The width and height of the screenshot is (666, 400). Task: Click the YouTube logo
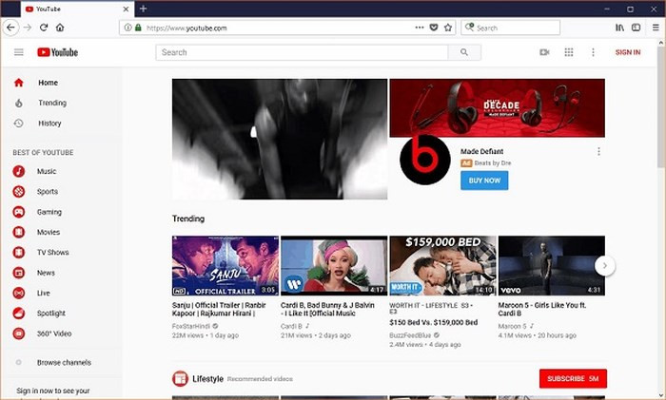tap(57, 52)
